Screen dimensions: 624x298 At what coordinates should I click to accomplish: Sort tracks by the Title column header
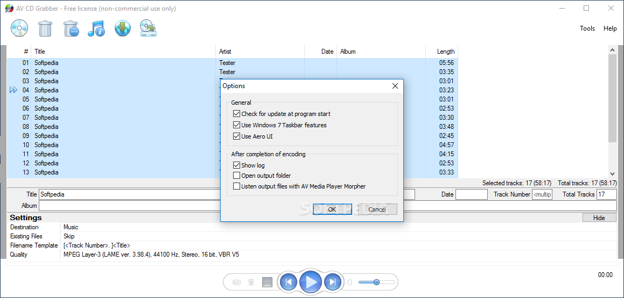pos(123,52)
